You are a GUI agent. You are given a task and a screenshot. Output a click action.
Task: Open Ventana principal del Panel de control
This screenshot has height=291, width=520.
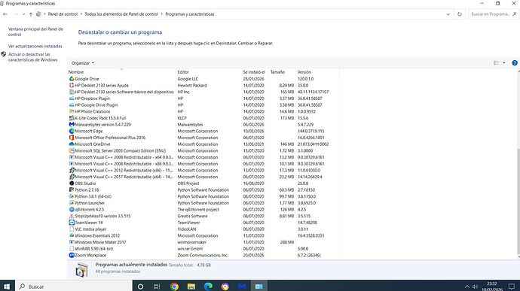(35, 32)
